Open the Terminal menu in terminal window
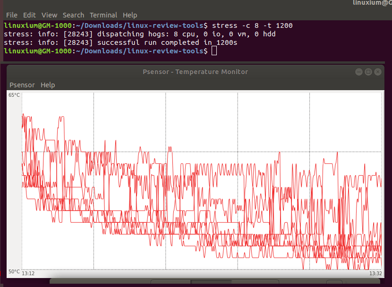 point(103,15)
